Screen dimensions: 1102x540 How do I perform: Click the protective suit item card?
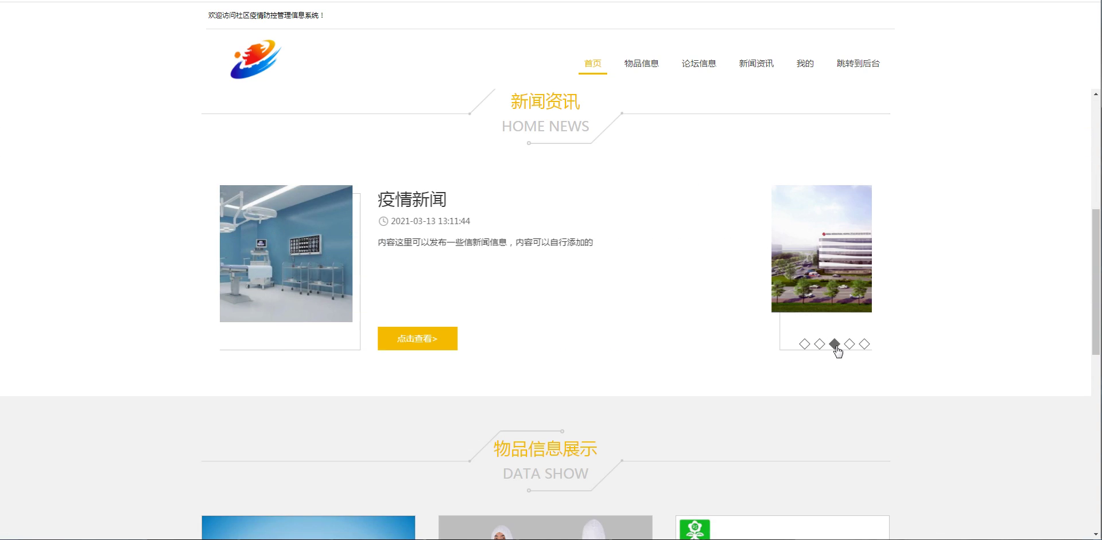pos(545,528)
